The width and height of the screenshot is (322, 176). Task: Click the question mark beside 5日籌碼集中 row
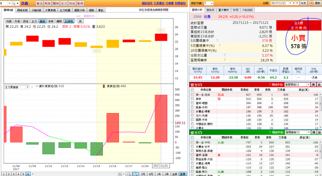217,40
